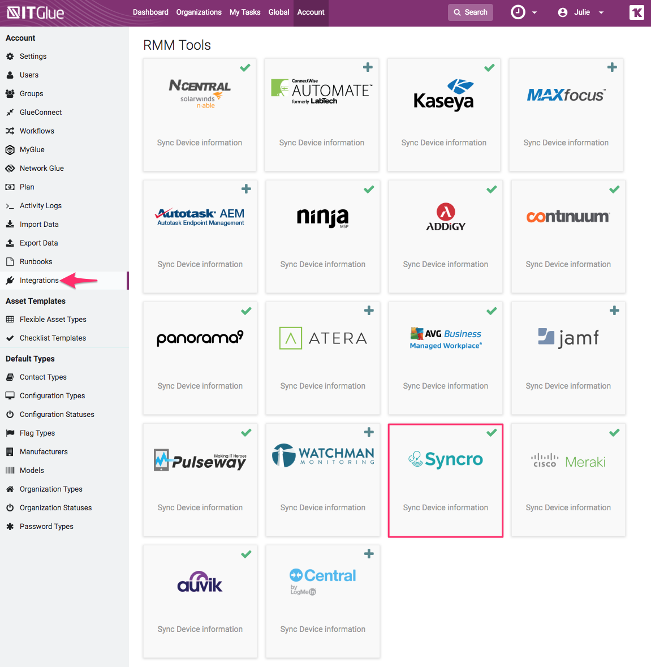Click the Flag Types flag icon

(10, 433)
